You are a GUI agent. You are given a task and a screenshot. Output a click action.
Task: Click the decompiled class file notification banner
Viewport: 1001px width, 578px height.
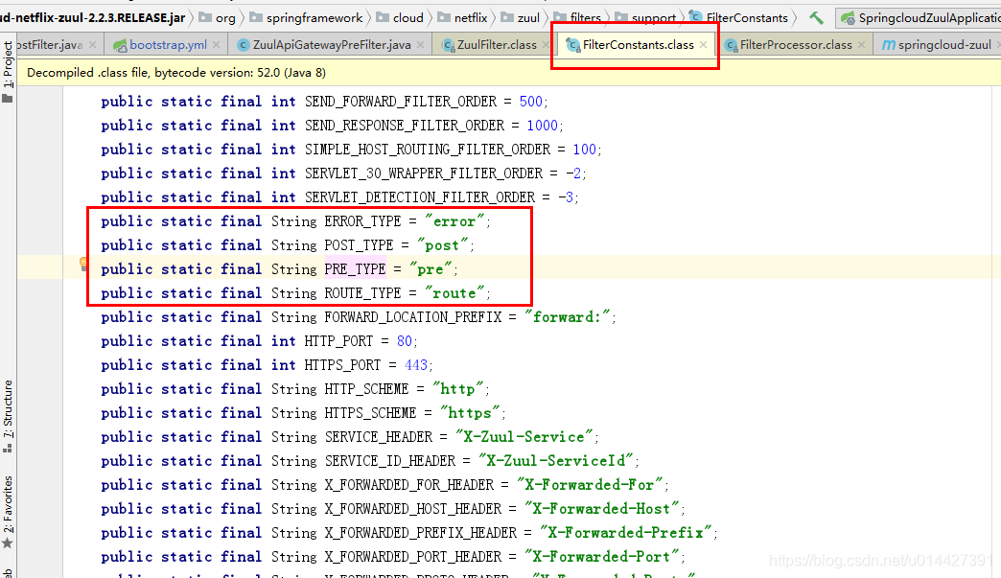click(x=509, y=73)
